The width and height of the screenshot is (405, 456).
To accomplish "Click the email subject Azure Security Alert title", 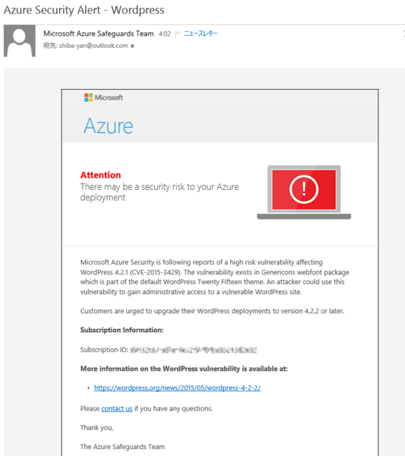I will tap(84, 10).
